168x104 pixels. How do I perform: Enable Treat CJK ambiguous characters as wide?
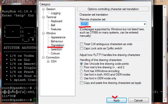[81, 44]
